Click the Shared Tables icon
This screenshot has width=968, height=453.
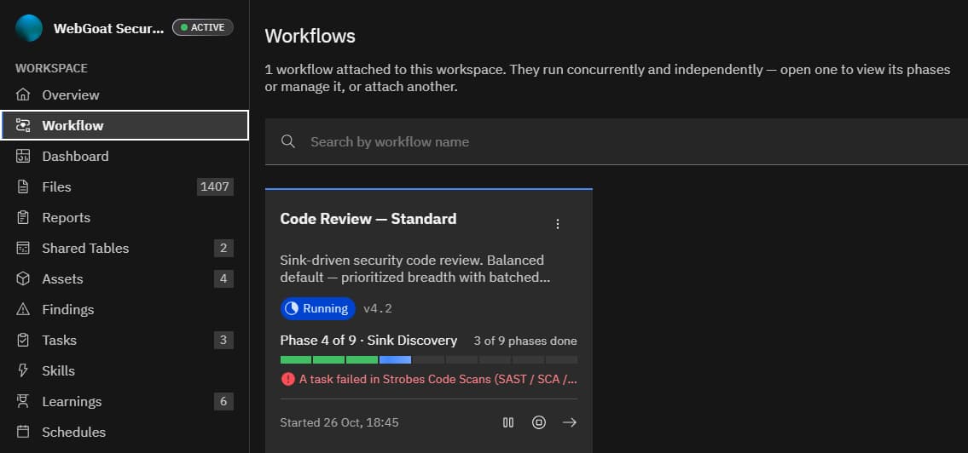[x=23, y=249]
